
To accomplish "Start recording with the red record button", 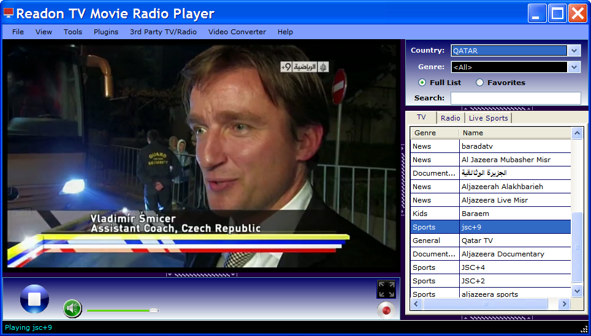I will click(x=386, y=310).
